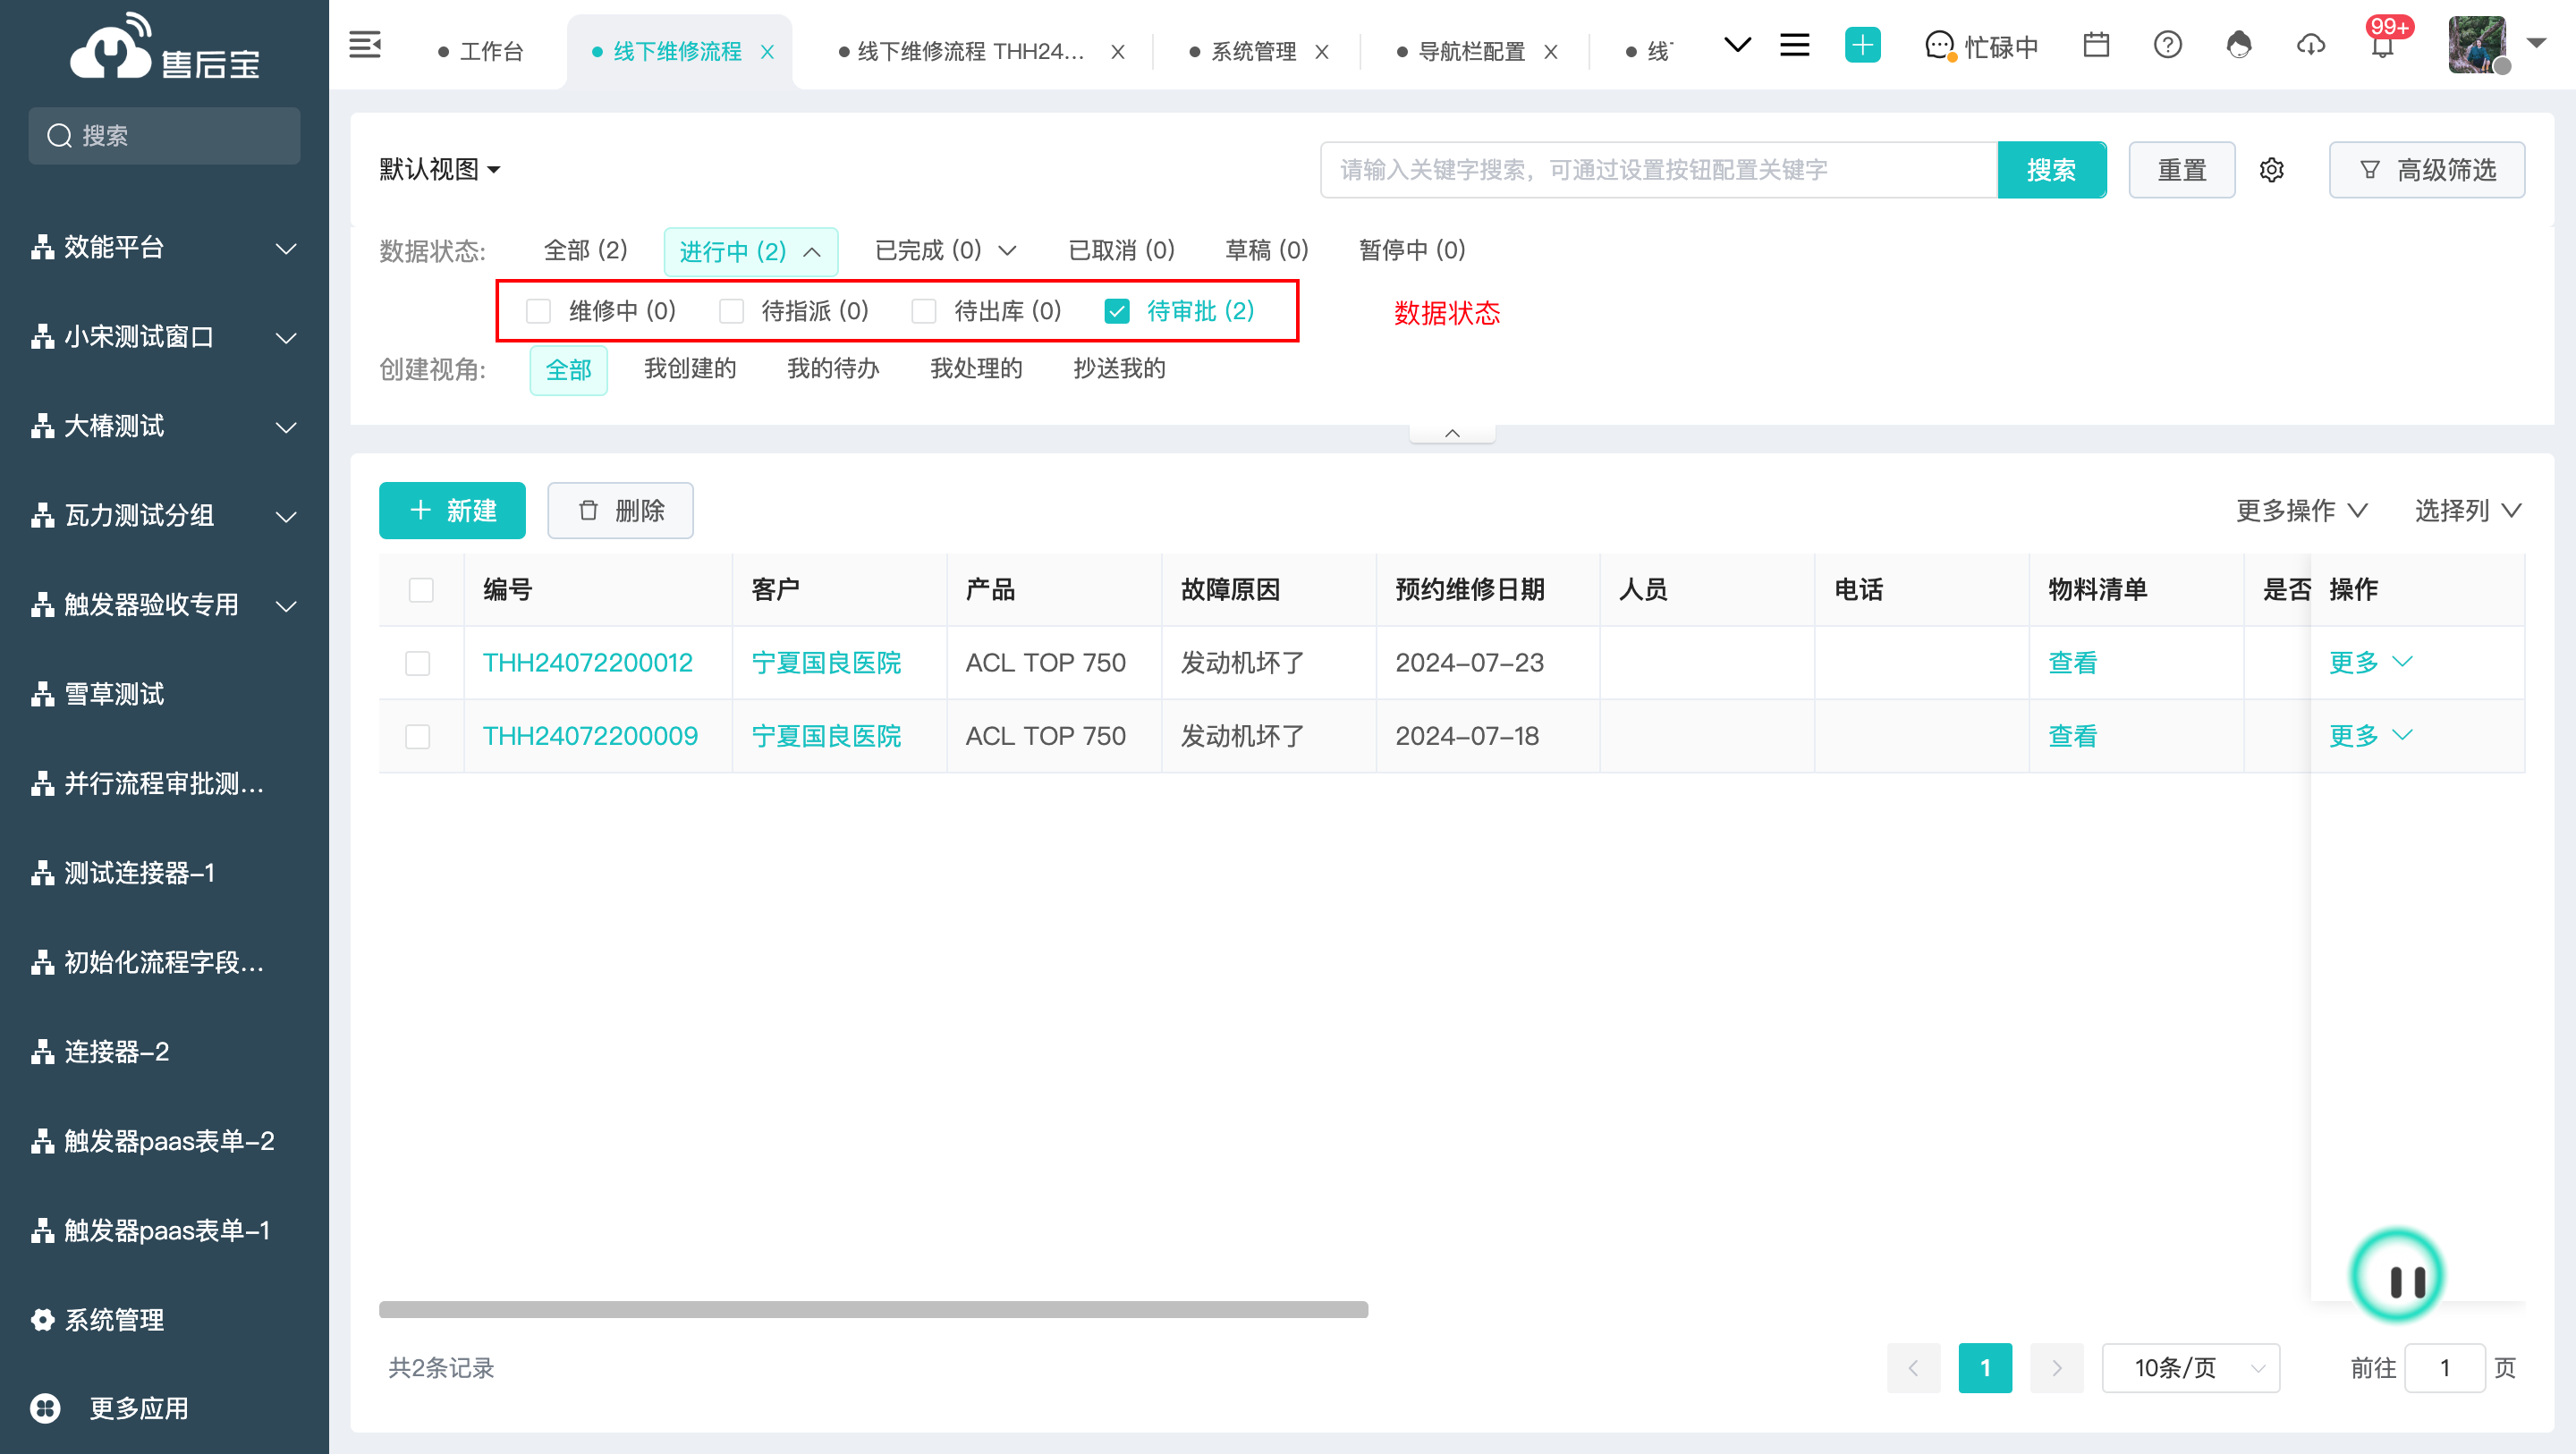Select row THH24072200009 checkbox
The width and height of the screenshot is (2576, 1454).
coord(418,737)
